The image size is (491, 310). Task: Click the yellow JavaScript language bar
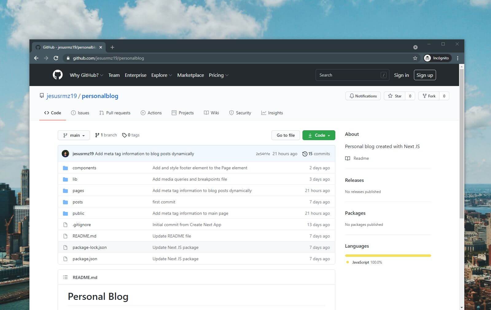coord(388,255)
